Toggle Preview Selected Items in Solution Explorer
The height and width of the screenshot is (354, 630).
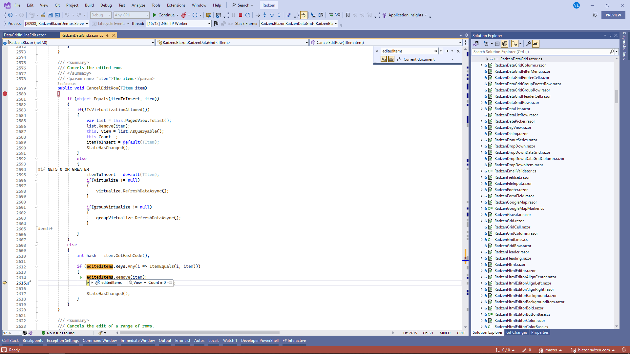pos(536,44)
